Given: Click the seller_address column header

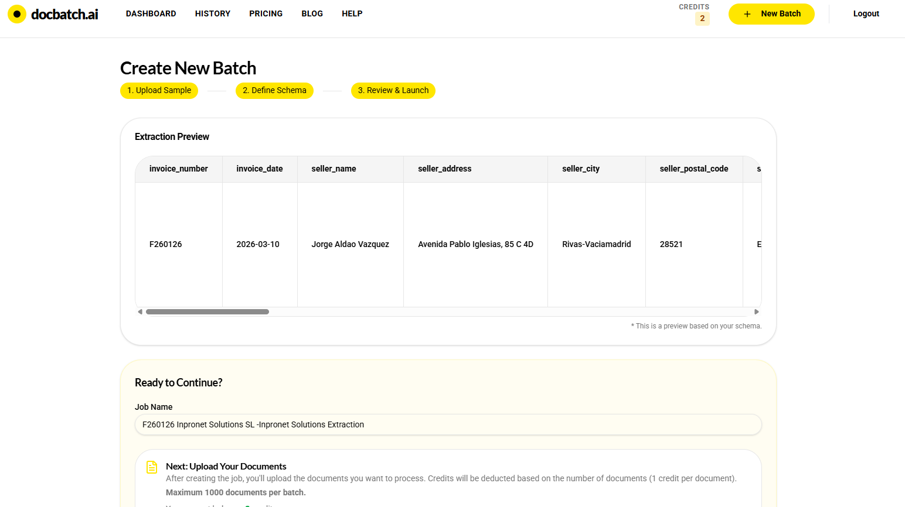Looking at the screenshot, I should click(x=475, y=169).
